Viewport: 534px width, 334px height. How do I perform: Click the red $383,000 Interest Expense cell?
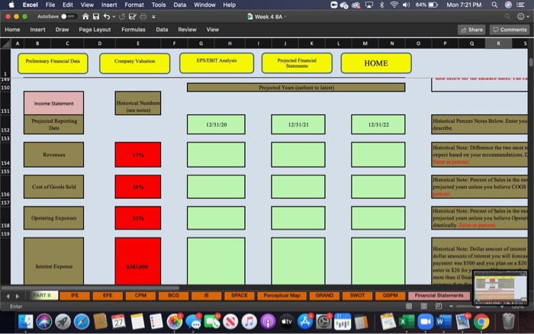point(138,261)
